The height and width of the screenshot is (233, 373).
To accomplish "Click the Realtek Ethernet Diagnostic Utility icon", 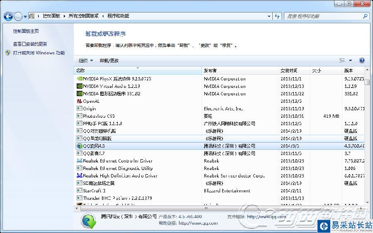I will (80, 168).
